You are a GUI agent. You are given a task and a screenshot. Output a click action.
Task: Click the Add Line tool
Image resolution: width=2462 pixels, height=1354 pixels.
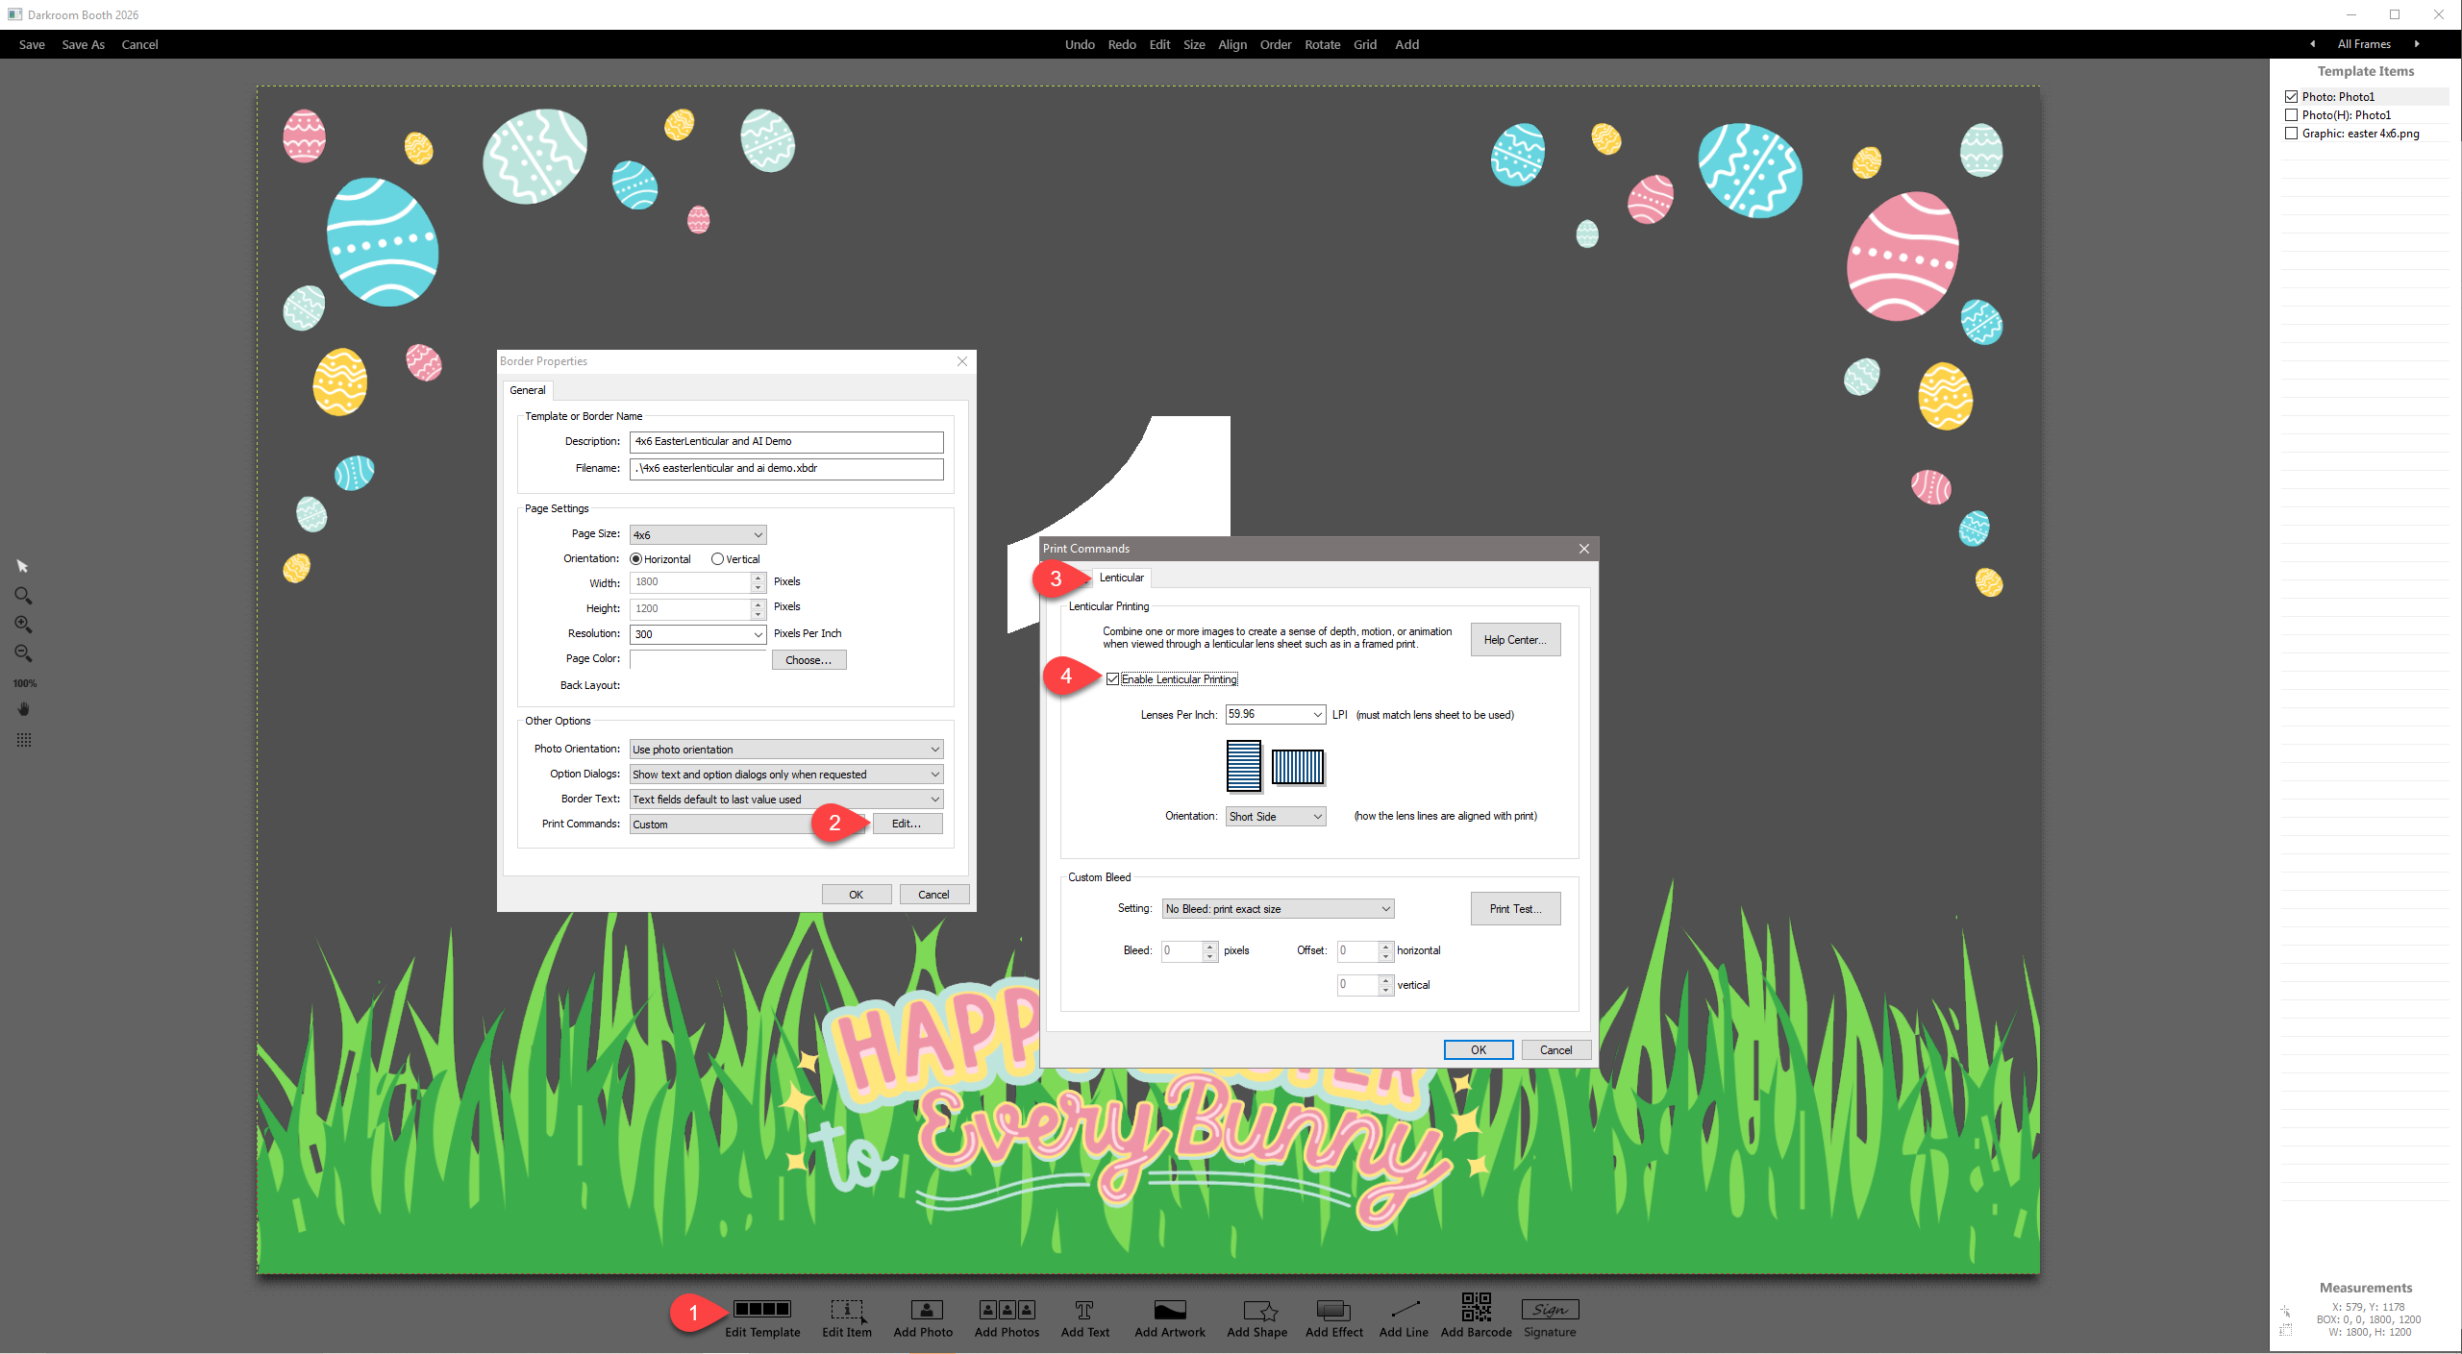(1405, 1310)
